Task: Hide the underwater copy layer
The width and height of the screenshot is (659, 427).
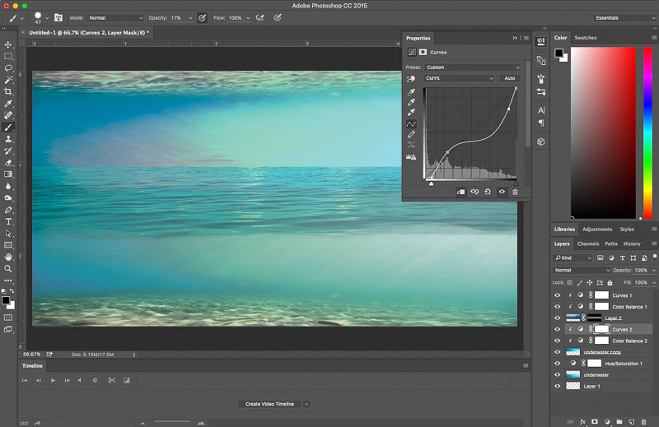Action: (x=558, y=352)
